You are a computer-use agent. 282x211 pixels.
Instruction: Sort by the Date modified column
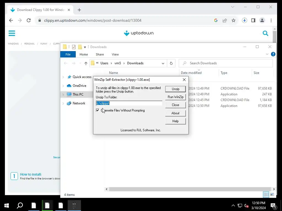[x=191, y=73]
